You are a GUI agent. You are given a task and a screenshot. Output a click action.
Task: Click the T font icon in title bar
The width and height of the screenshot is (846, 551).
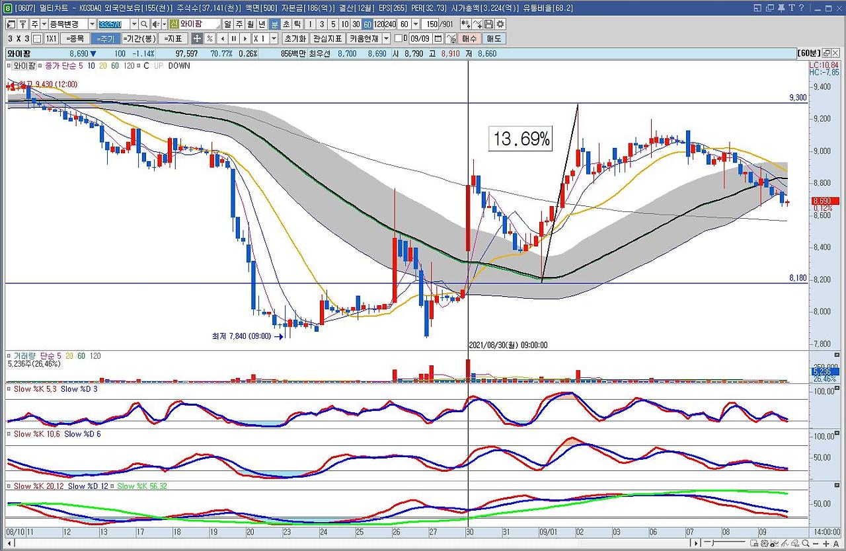[792, 8]
